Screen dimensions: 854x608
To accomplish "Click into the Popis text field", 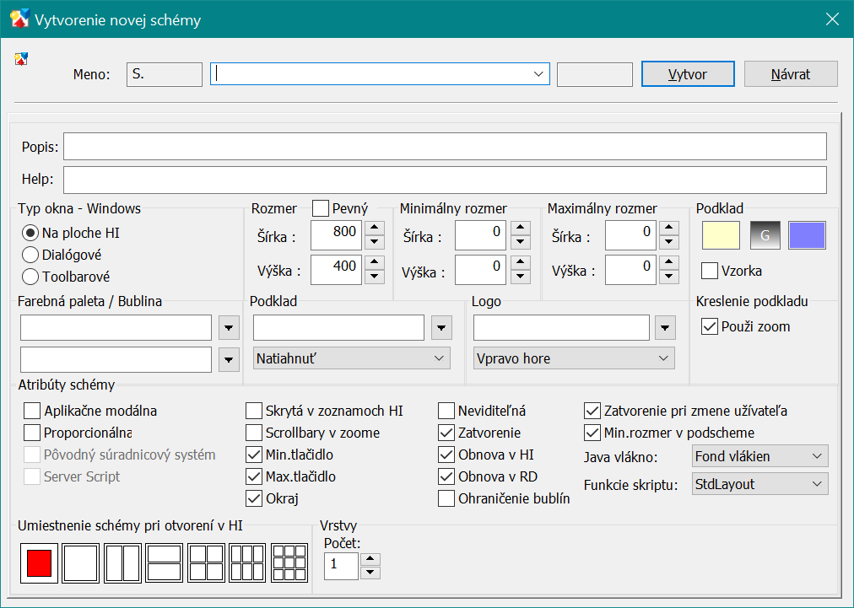I will pyautogui.click(x=445, y=147).
